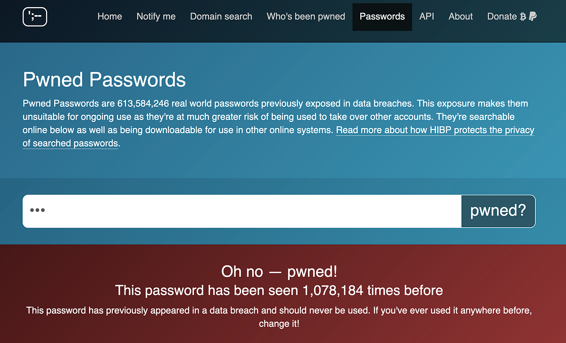
Task: Open the Domain search page
Action: point(221,16)
